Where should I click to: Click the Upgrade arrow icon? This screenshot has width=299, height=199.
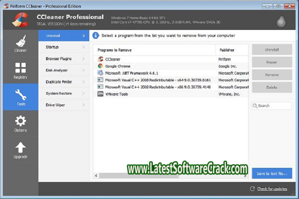pos(20,148)
